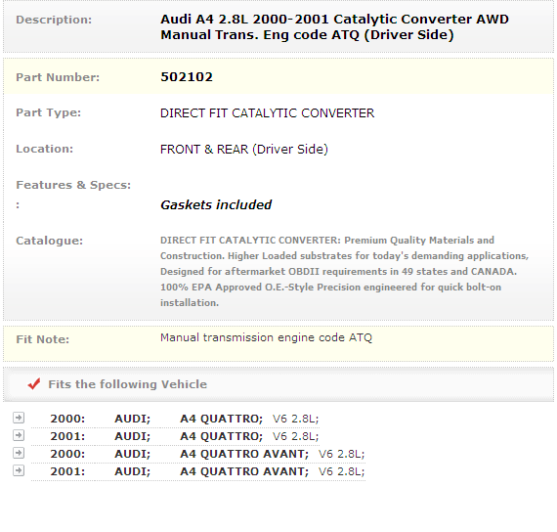Click the 'Location:' label
557x532 pixels.
point(44,149)
